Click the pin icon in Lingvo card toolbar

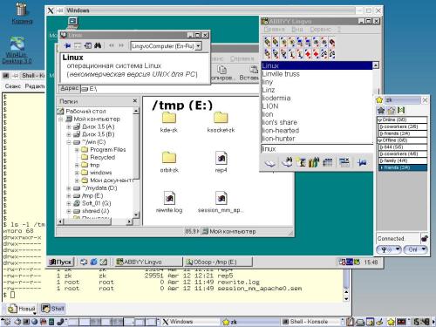coord(67,45)
